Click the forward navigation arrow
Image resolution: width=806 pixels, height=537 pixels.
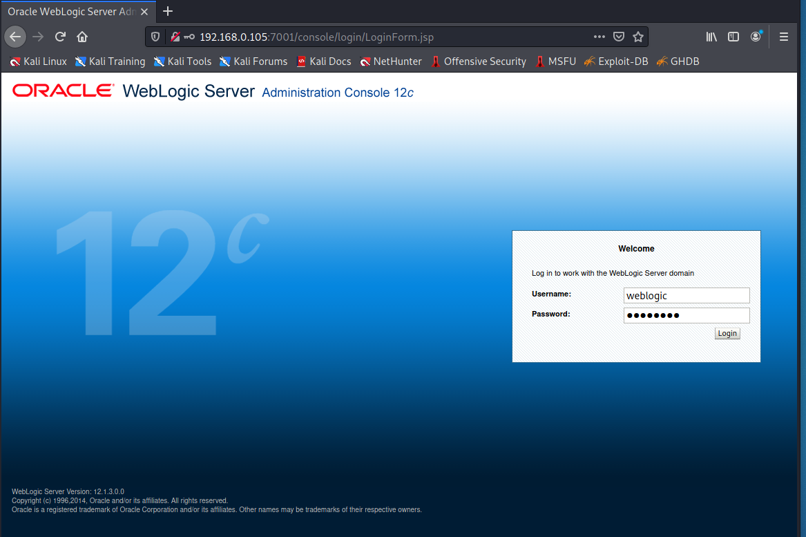[38, 37]
